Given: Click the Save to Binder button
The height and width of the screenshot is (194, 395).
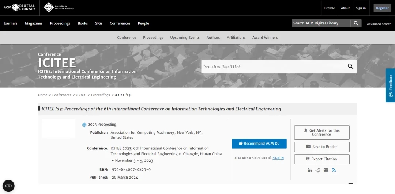Looking at the screenshot, I should coord(322,147).
